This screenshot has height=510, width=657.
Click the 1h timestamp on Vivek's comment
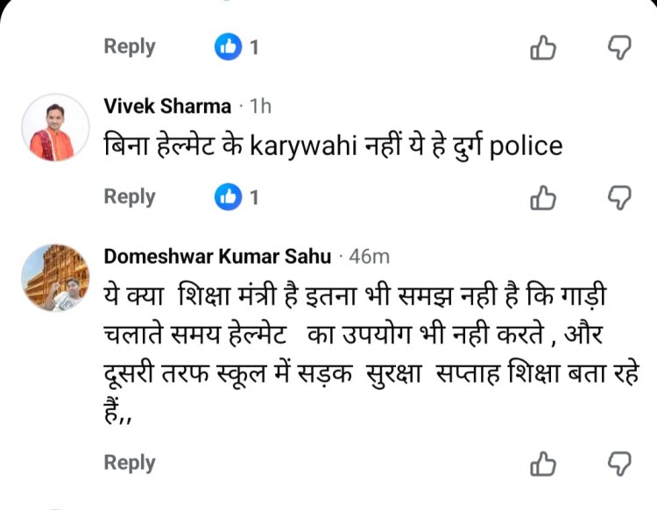tap(261, 106)
